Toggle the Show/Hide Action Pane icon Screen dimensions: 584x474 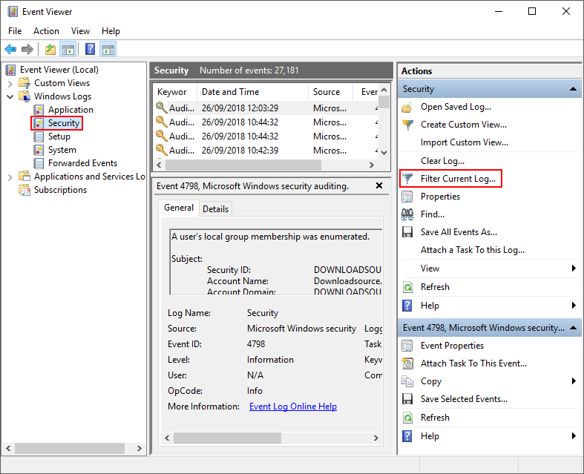click(x=108, y=49)
